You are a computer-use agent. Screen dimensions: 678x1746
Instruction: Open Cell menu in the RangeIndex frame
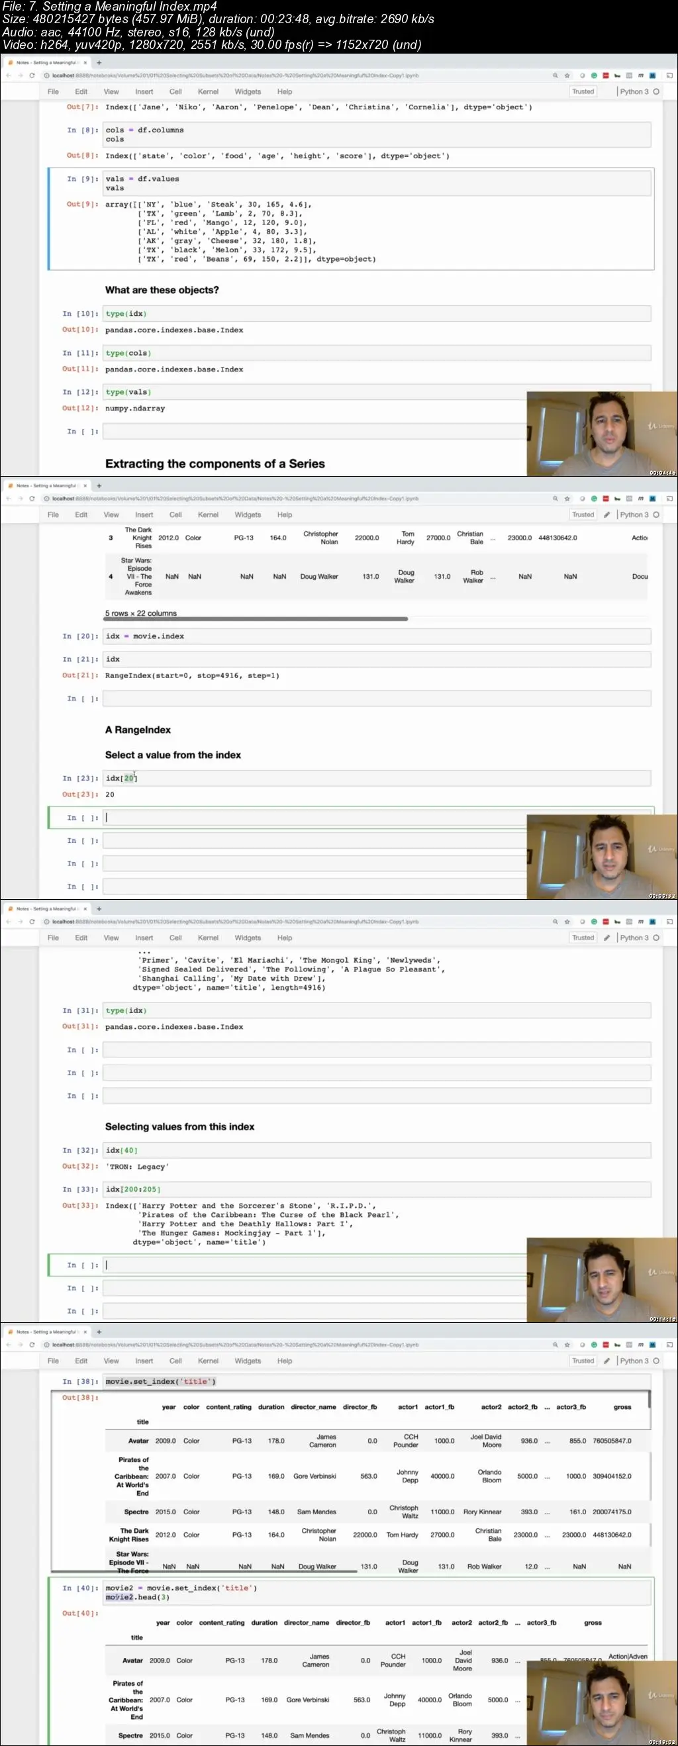(x=175, y=514)
